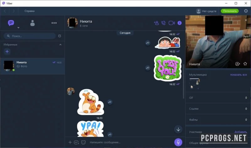Forward the УРА sticker
The width and height of the screenshot is (251, 148).
pos(109,135)
